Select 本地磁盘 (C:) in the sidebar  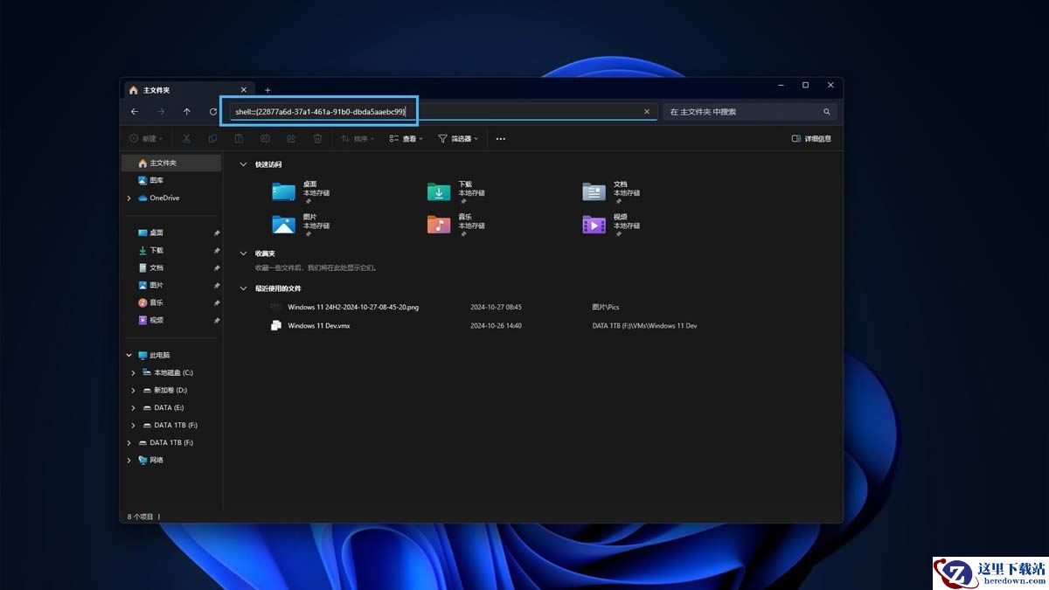pyautogui.click(x=166, y=372)
